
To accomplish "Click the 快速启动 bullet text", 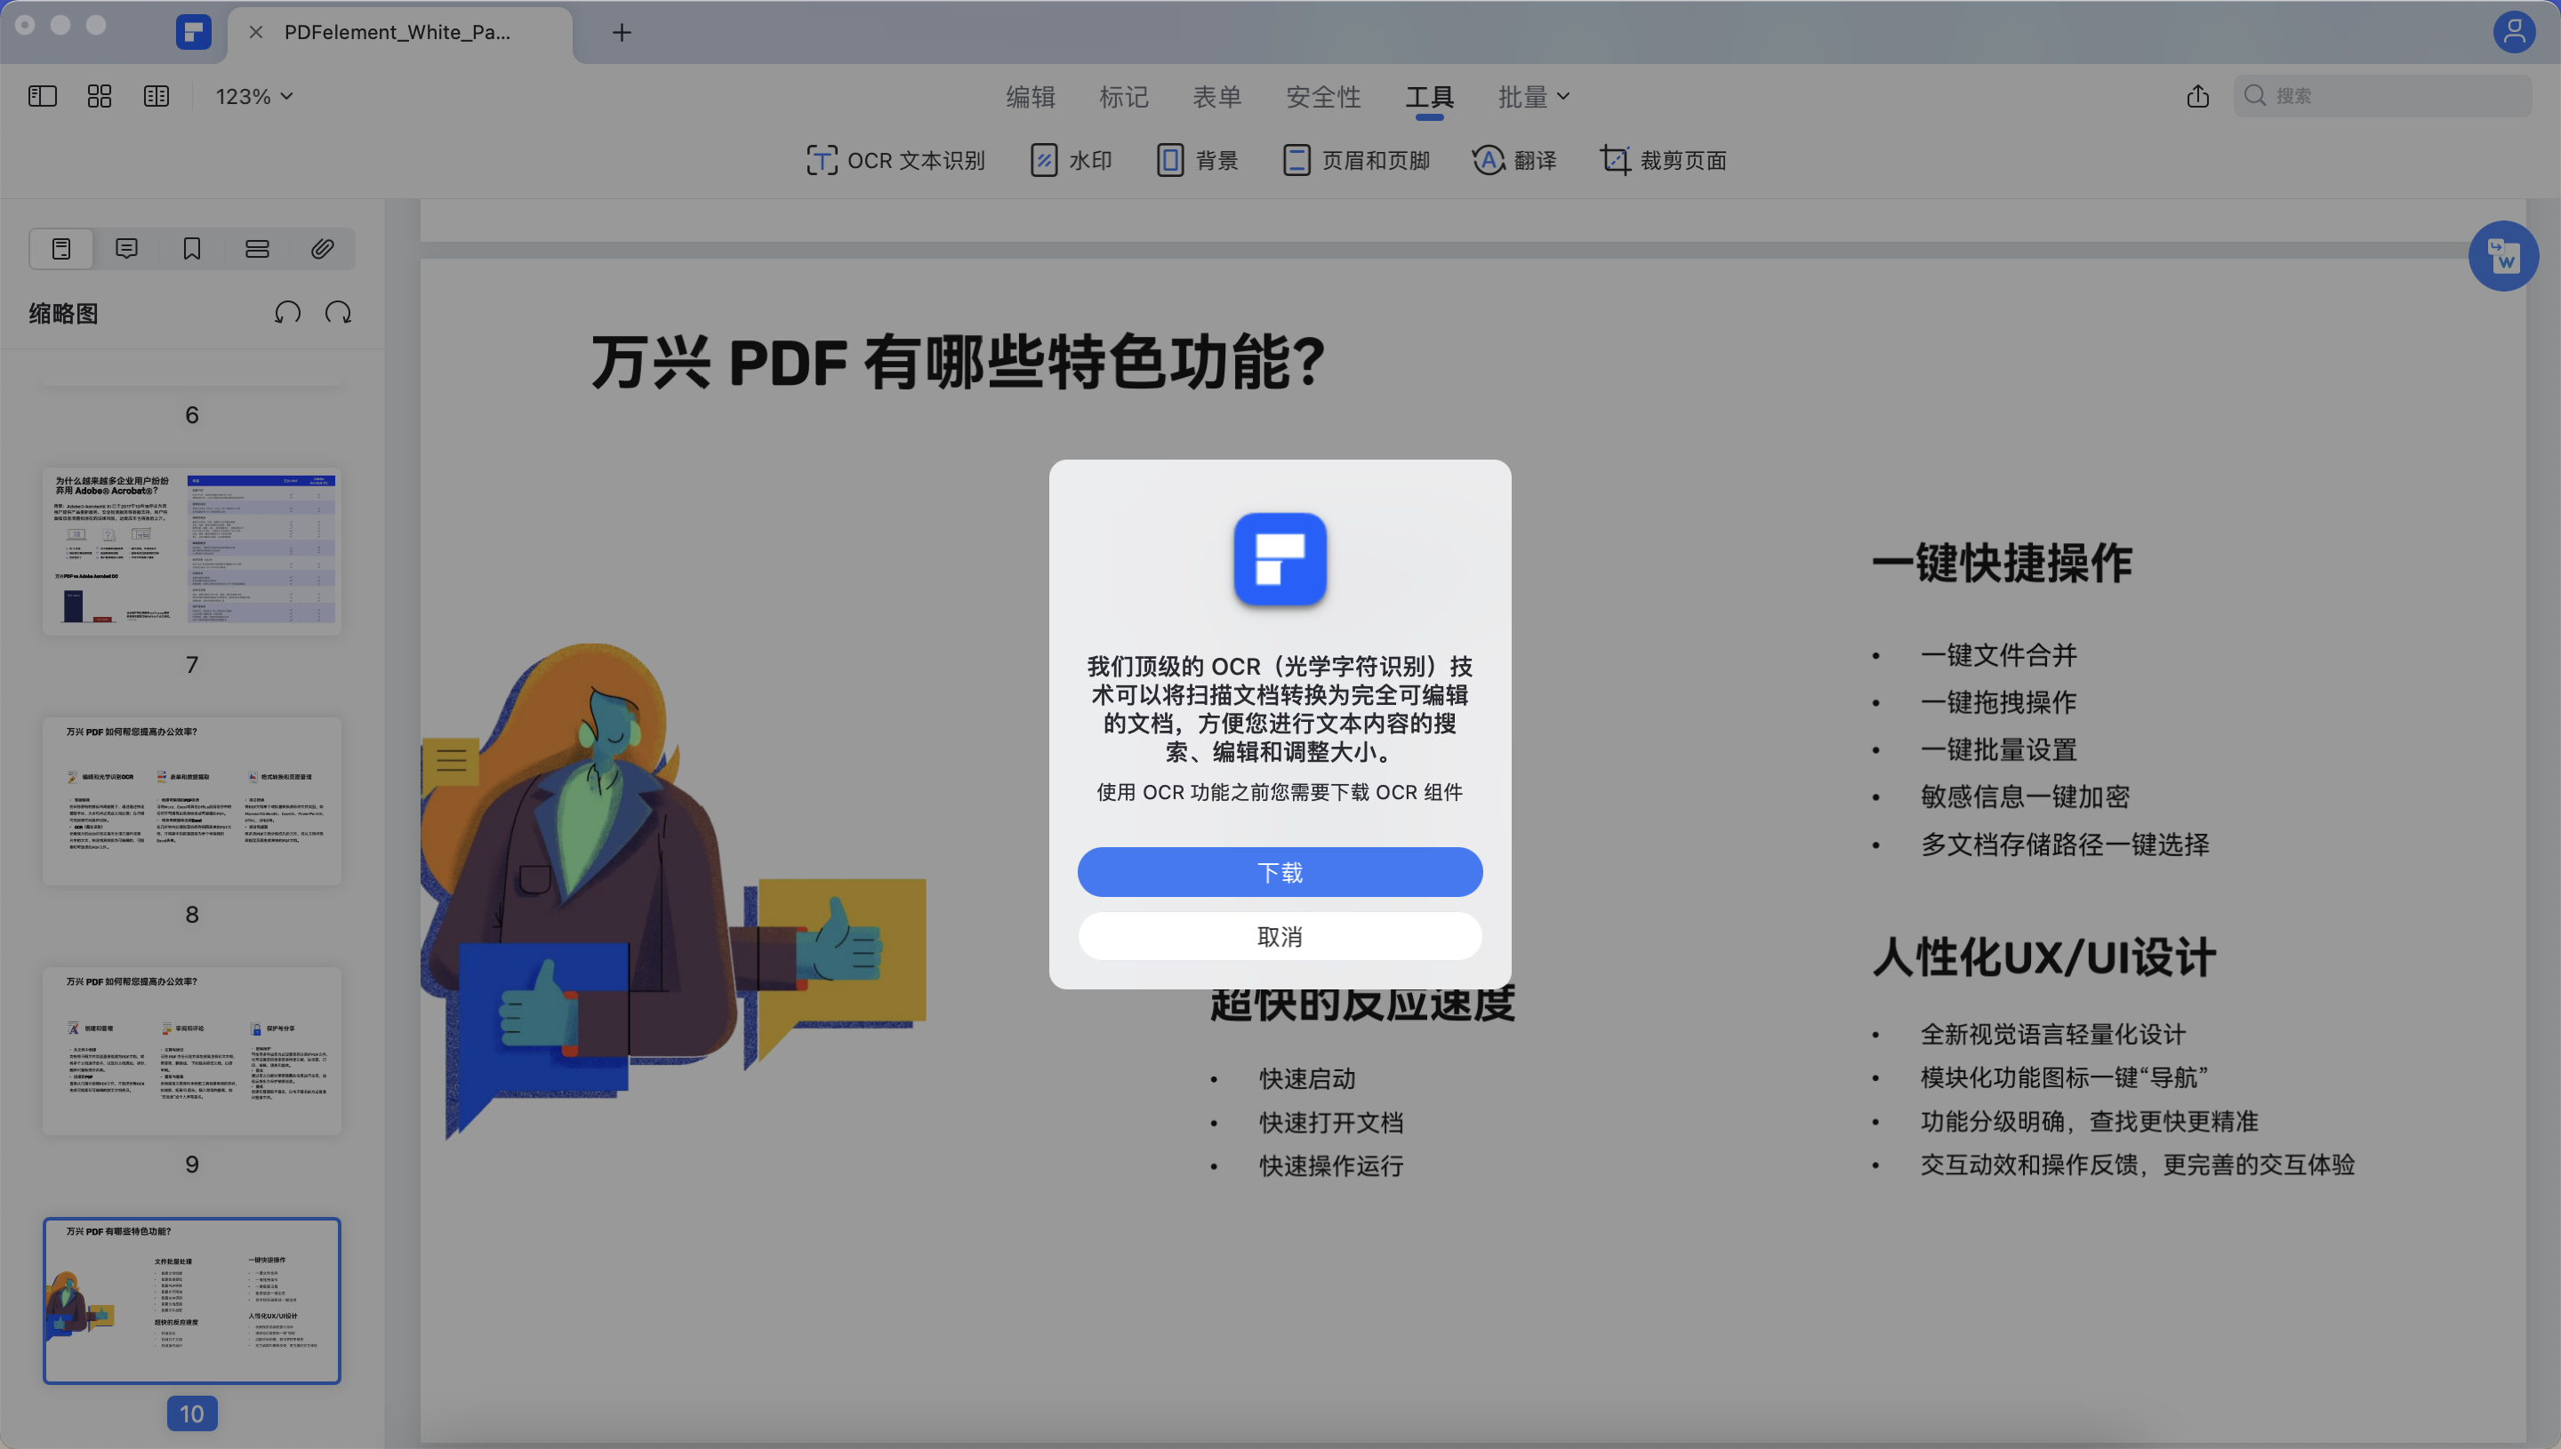I will 1308,1079.
